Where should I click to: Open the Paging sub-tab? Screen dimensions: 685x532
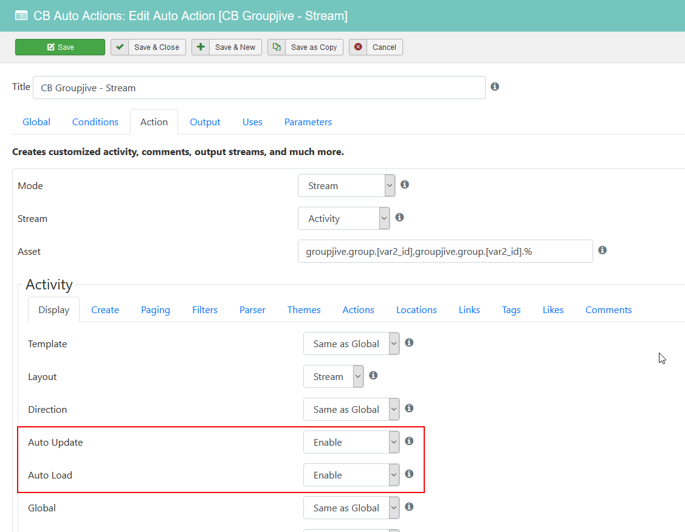(x=156, y=310)
